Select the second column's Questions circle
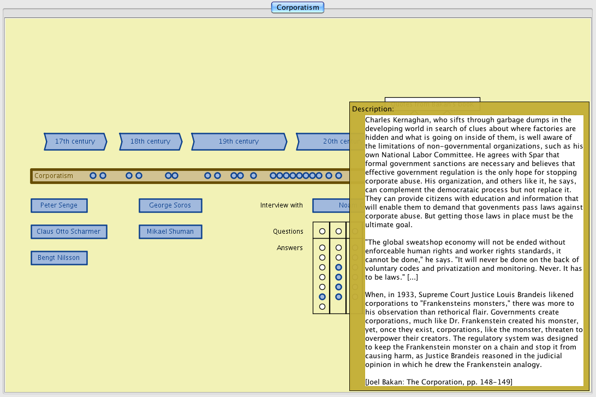Screen dimensions: 596x397 point(338,232)
